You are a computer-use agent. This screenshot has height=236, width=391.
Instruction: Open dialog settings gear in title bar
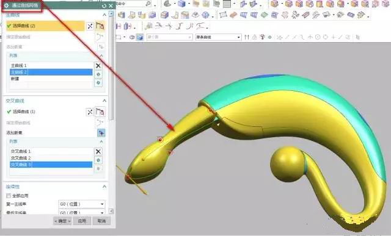click(x=7, y=5)
